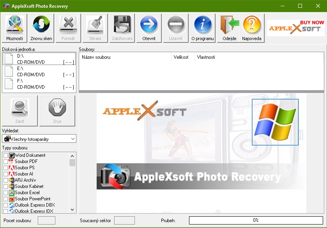Open the Všechny fotoaparáty dropdown
The height and width of the screenshot is (228, 327).
pos(39,139)
